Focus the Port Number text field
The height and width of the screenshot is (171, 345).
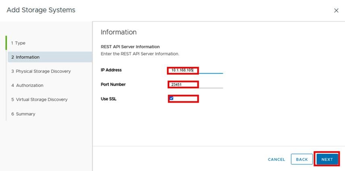click(183, 84)
